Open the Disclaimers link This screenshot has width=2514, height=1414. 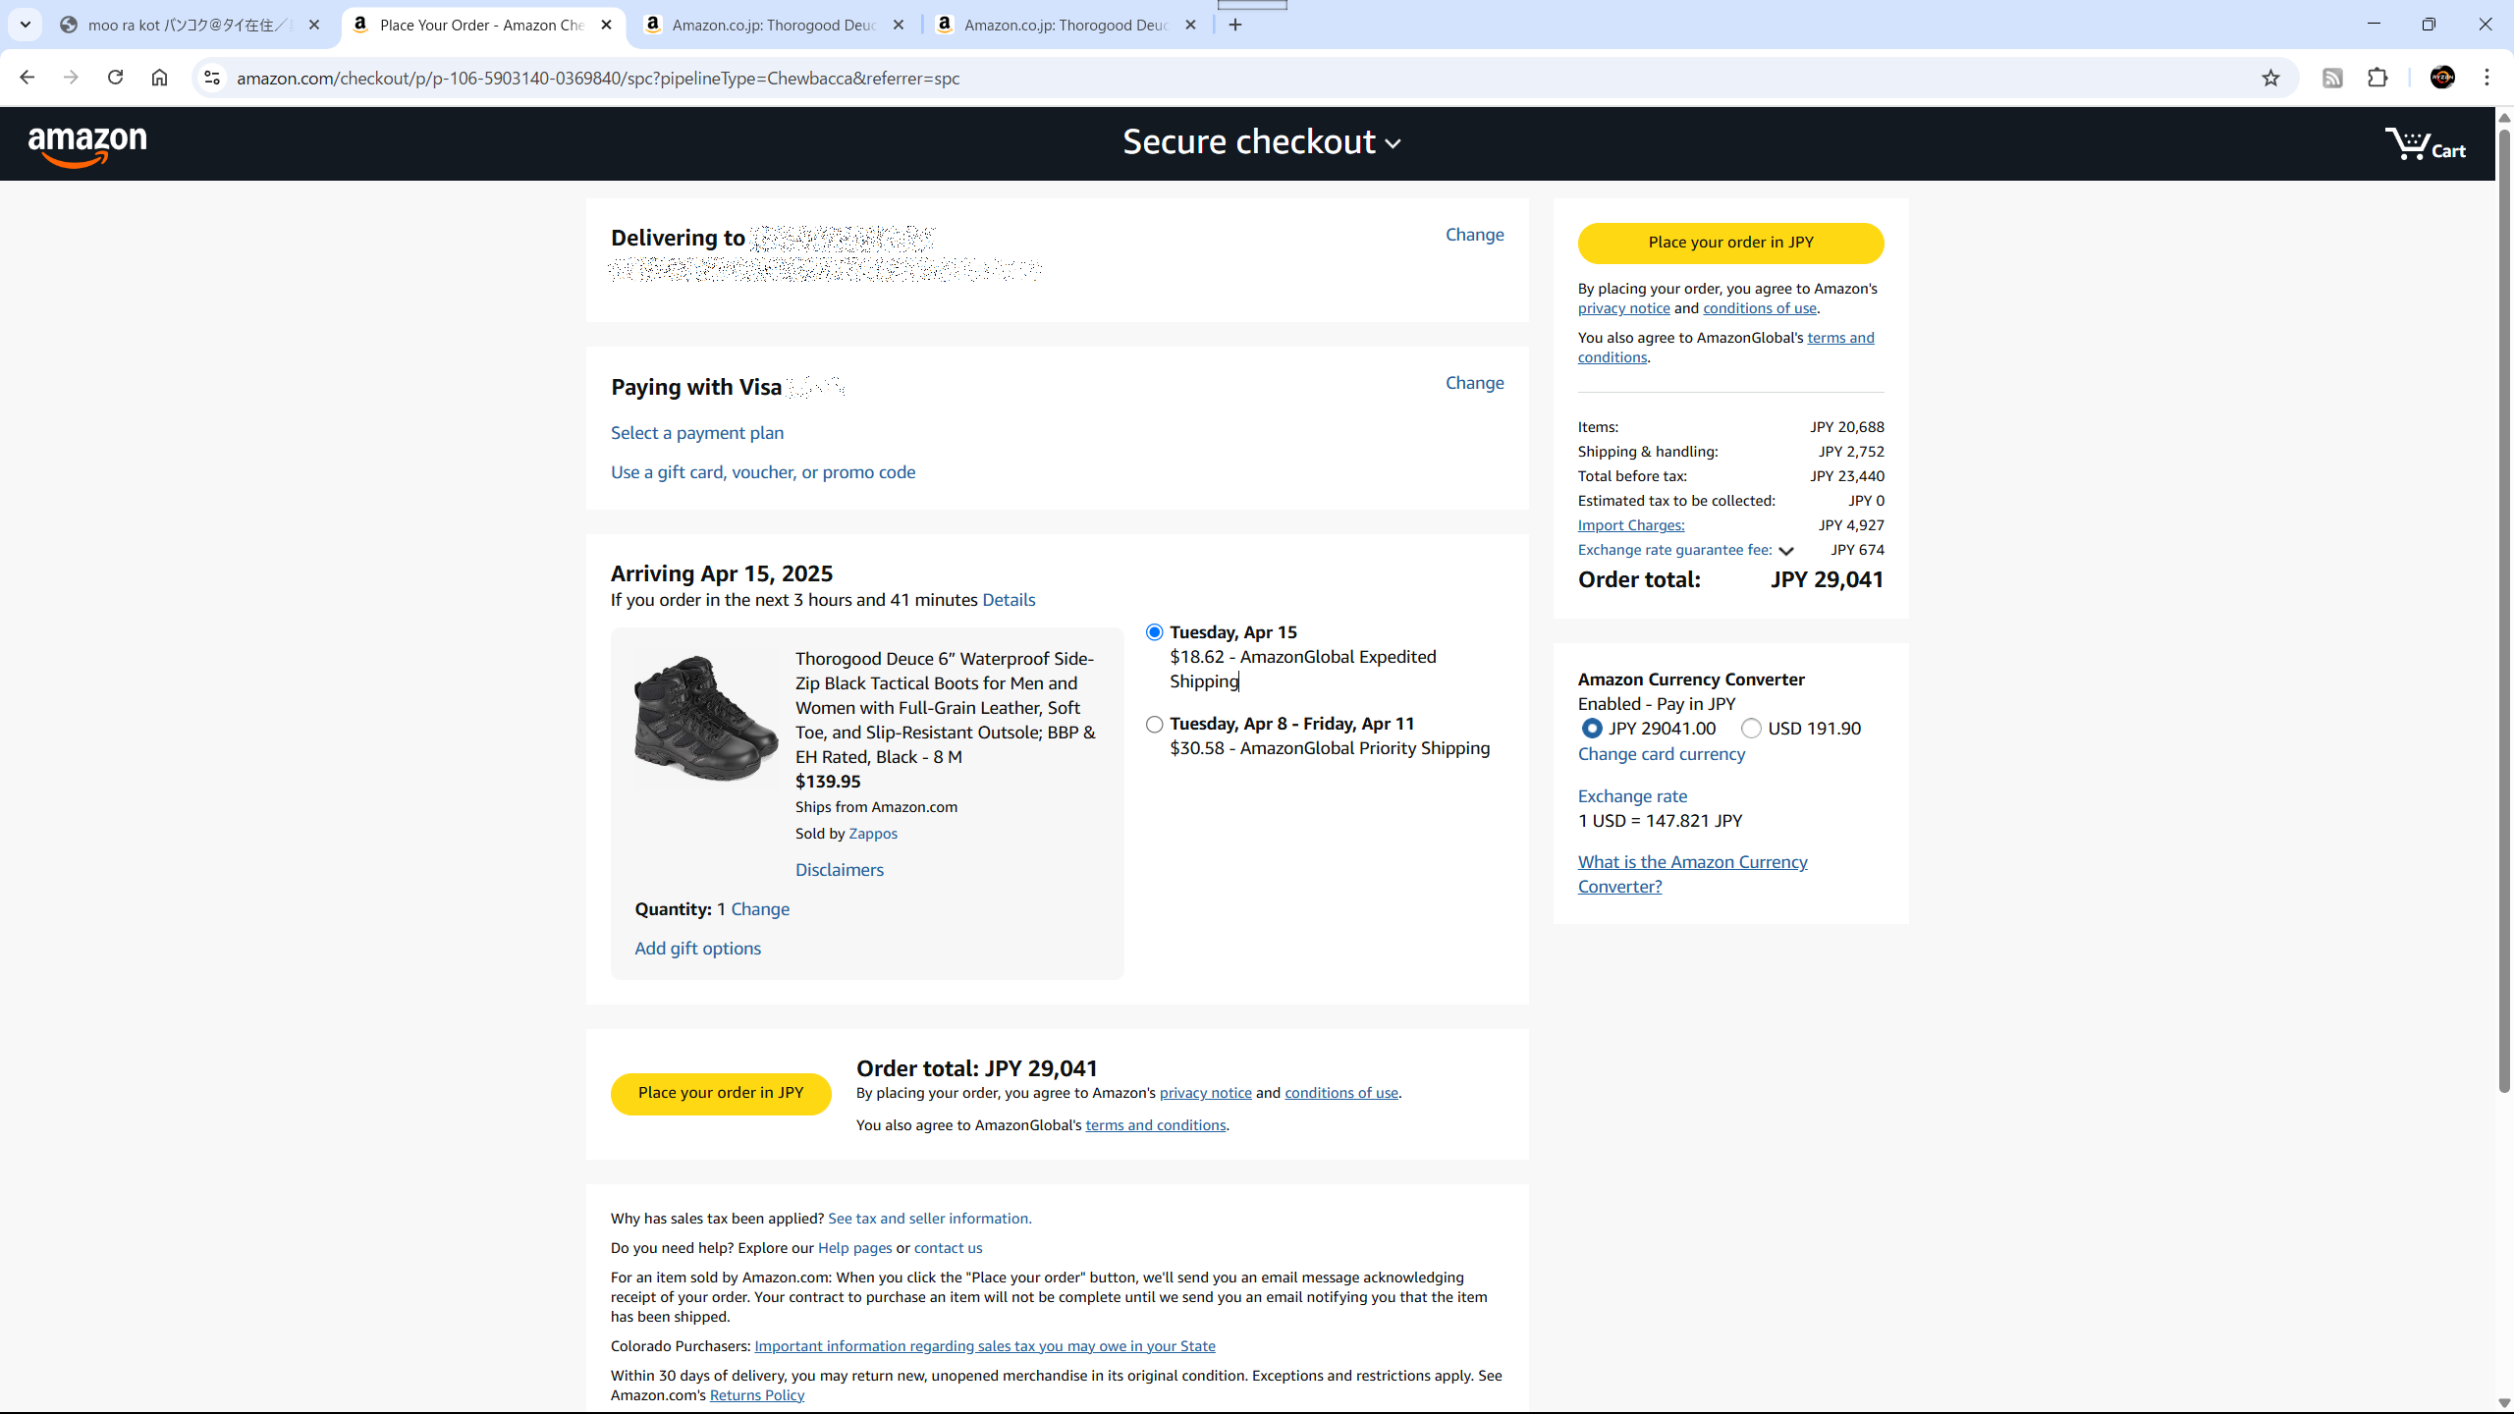(x=840, y=870)
